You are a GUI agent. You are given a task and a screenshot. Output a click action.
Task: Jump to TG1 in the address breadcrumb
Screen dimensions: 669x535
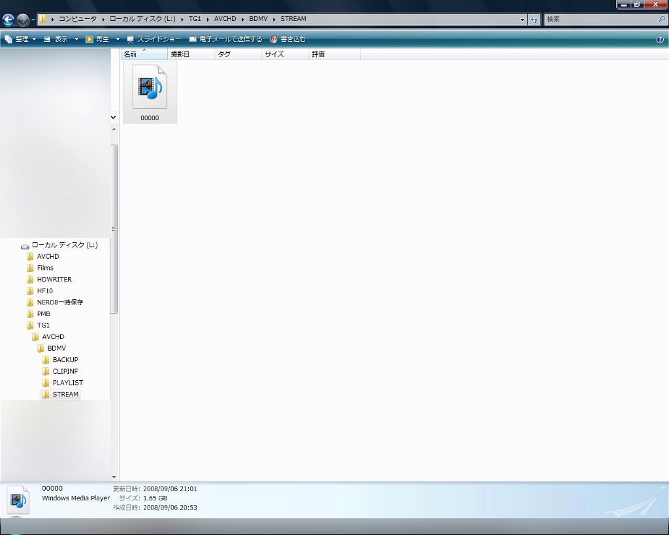(x=195, y=19)
